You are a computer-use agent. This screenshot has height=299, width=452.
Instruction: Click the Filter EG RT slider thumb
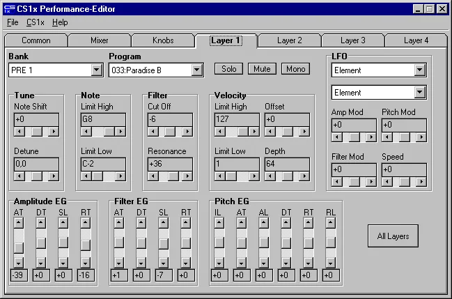coord(186,243)
